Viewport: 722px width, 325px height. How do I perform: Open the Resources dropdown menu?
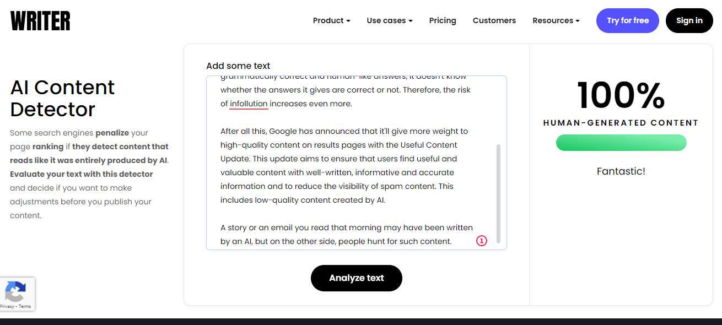click(x=556, y=20)
